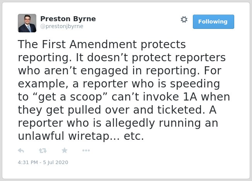The image size is (252, 181).
Task: Open the 4:31 PM - 5 Jul 2020 timestamp
Action: click(43, 163)
